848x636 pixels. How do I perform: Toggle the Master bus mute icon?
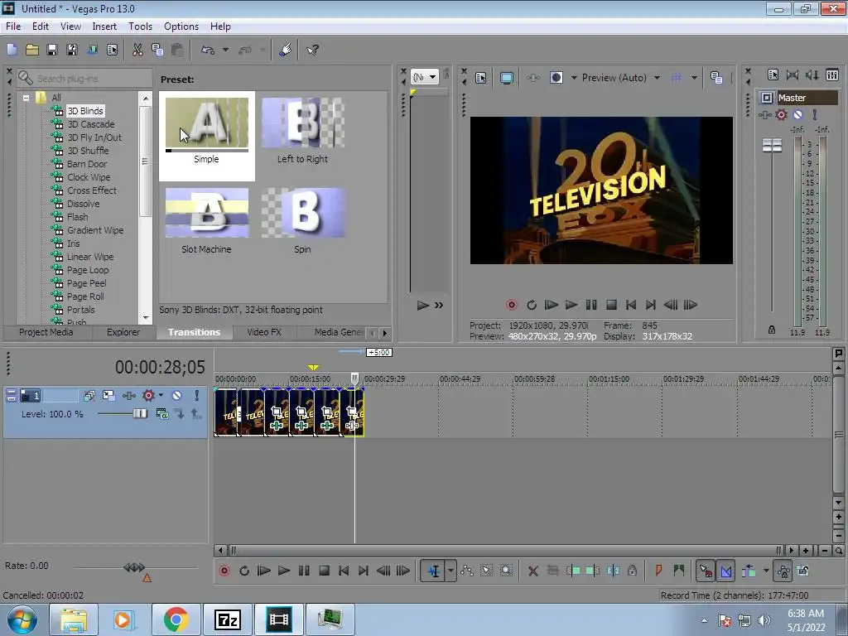[797, 114]
